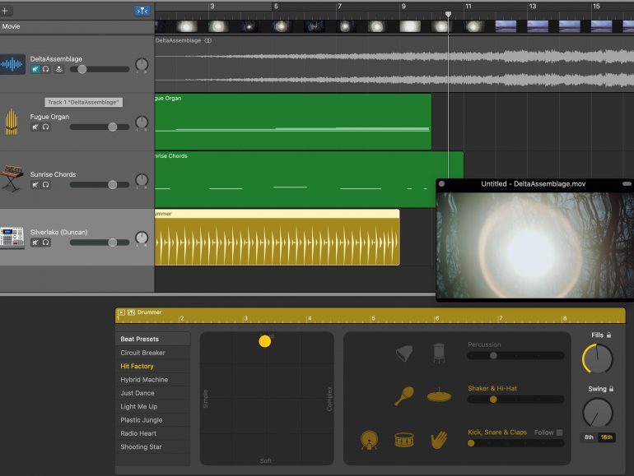Click the hi-hat cymbal icon
Image resolution: width=634 pixels, height=476 pixels.
click(438, 396)
